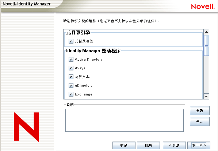This screenshot has width=218, height=151.
Task: Toggle the eDirectory driver checkbox
Action: 71,86
